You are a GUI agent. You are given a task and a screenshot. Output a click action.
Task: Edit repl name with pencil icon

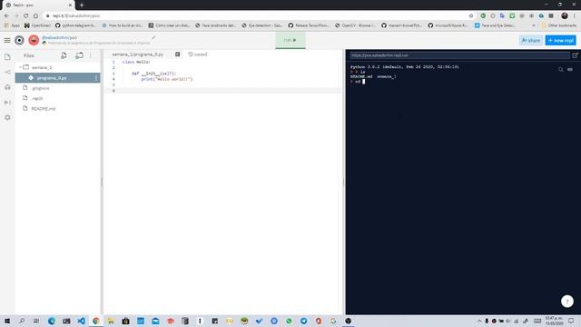coord(153,37)
